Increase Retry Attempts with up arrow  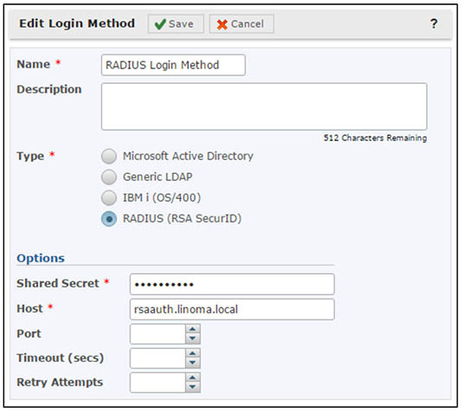(x=193, y=377)
